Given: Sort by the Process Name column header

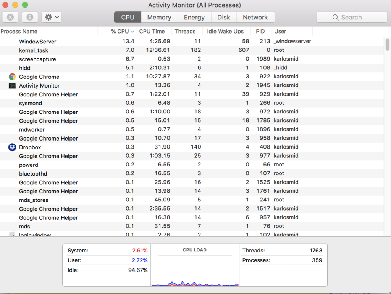Looking at the screenshot, I should pos(49,31).
